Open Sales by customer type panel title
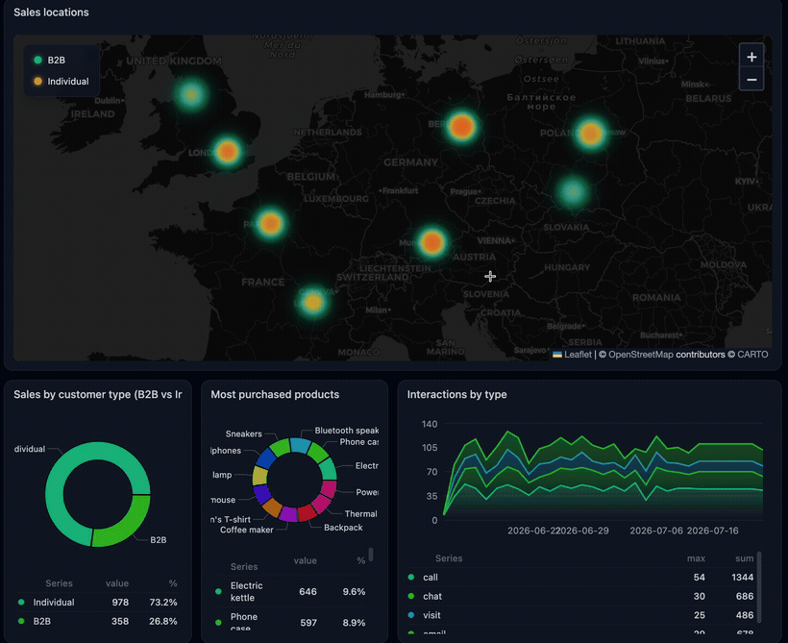This screenshot has height=643, width=788. pyautogui.click(x=97, y=395)
